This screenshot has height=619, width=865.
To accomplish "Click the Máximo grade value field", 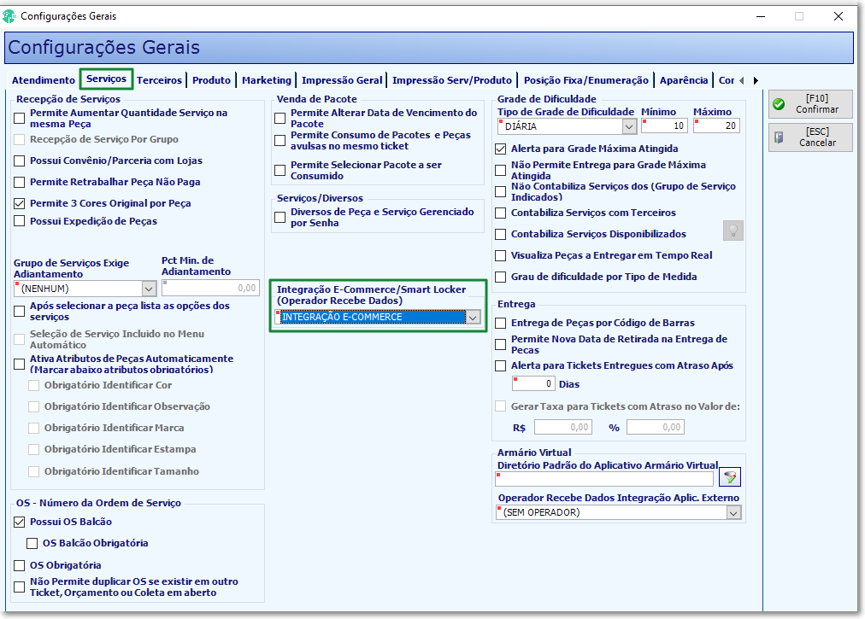I will [716, 126].
